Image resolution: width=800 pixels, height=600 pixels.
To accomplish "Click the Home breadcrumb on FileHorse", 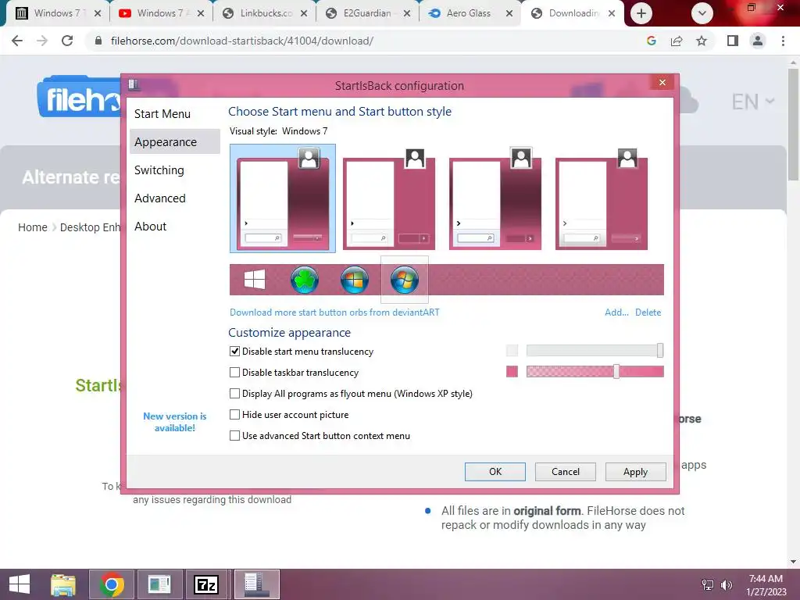I will click(x=33, y=227).
